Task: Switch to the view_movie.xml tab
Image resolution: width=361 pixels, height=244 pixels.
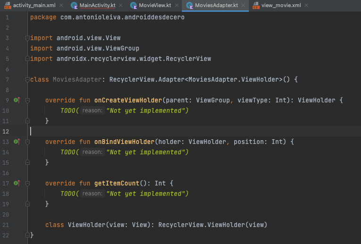Action: (x=281, y=5)
